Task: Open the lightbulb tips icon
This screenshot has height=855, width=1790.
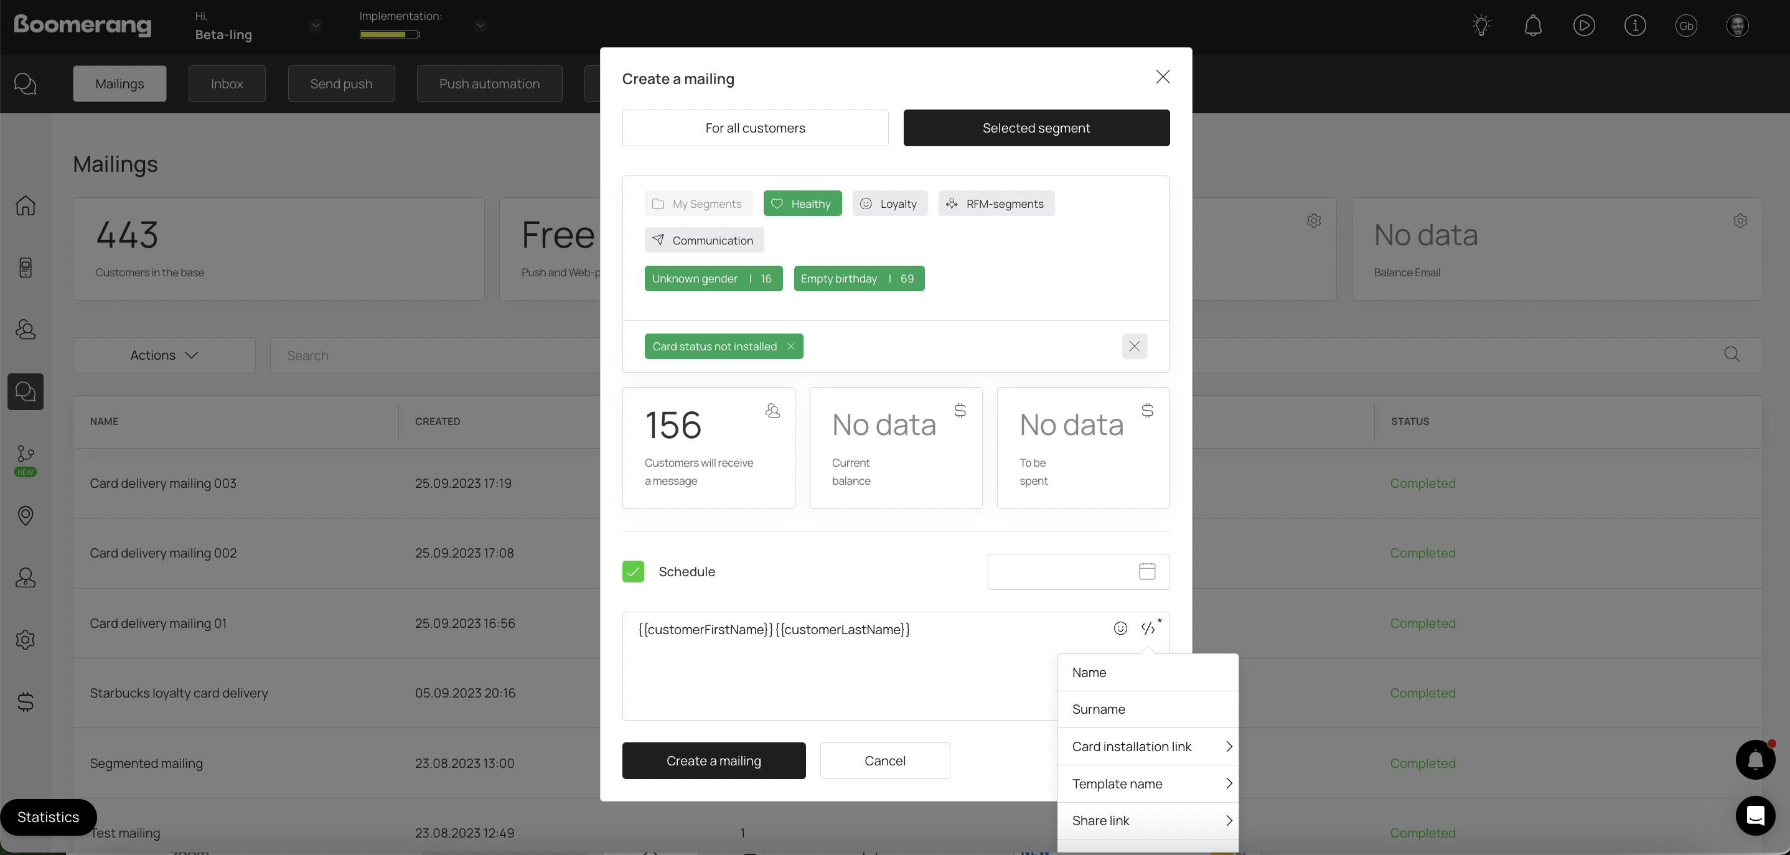Action: [x=1481, y=26]
